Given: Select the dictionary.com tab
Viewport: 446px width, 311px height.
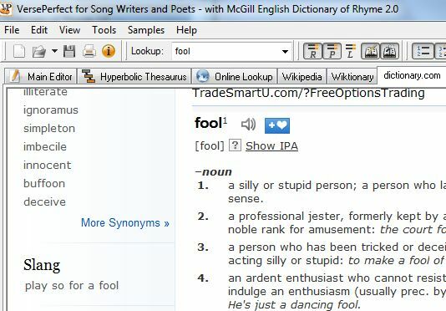Looking at the screenshot, I should [x=412, y=75].
